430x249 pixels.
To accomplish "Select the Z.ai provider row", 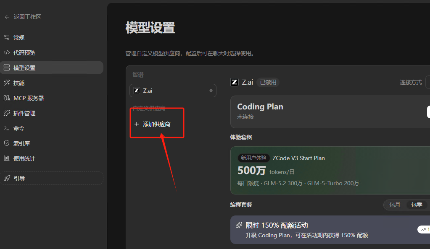I will pyautogui.click(x=173, y=91).
